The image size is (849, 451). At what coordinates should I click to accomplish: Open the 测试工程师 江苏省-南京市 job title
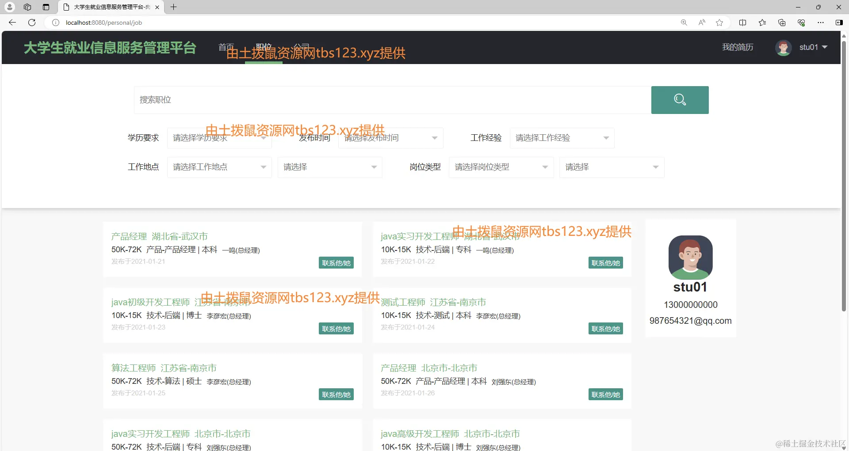(x=433, y=302)
